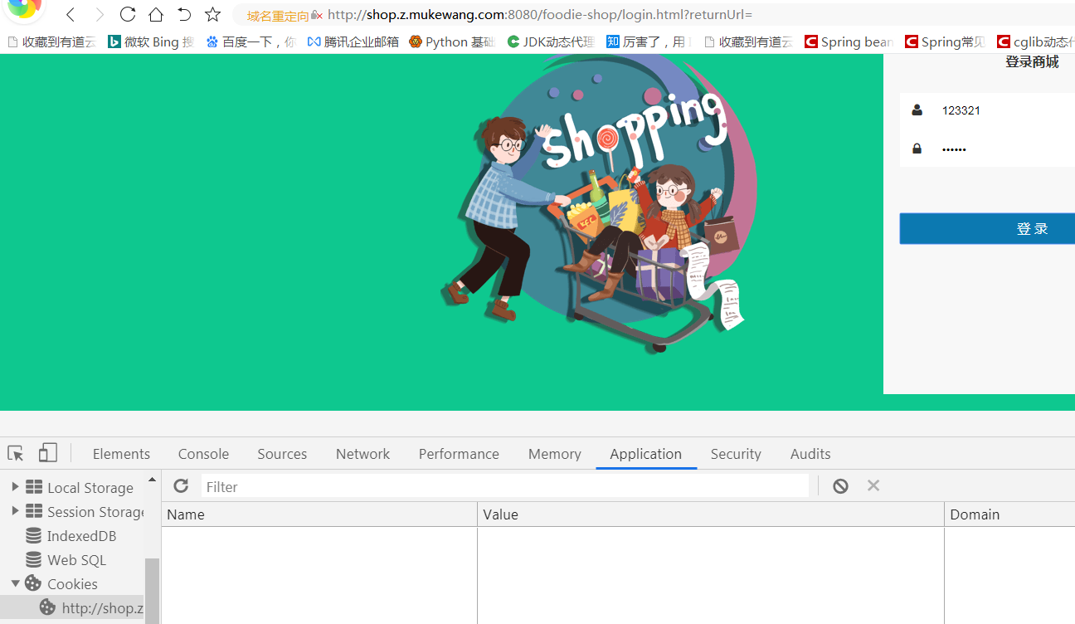Refresh the cookies table in DevTools
The width and height of the screenshot is (1075, 624).
pyautogui.click(x=181, y=486)
